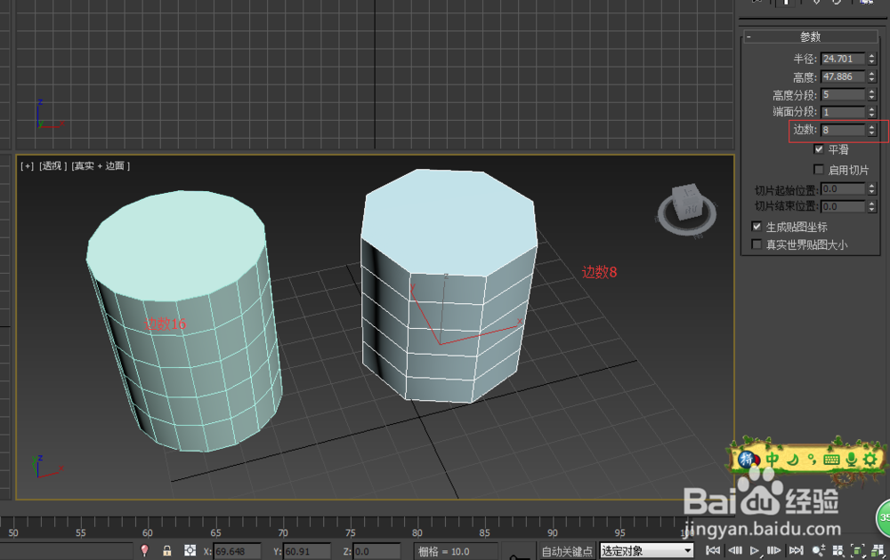The width and height of the screenshot is (890, 560).
Task: Click the input method logo icon
Action: [749, 459]
